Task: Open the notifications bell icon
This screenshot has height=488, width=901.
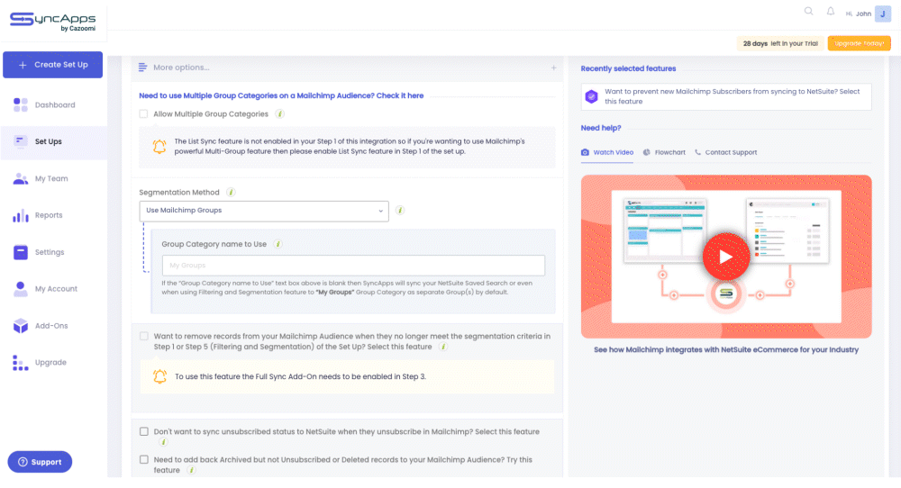Action: 831,12
